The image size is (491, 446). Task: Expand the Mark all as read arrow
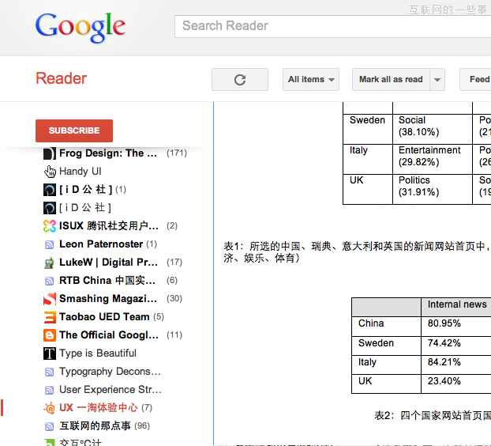(437, 80)
